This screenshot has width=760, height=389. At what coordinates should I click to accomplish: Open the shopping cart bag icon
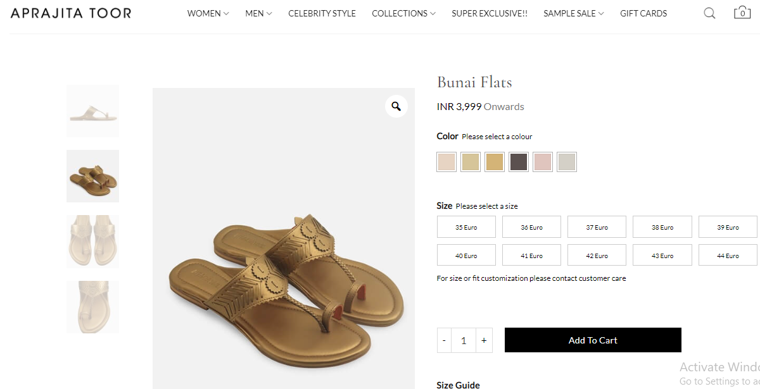point(742,13)
